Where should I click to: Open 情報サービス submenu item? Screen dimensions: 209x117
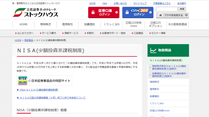[x=71, y=33]
